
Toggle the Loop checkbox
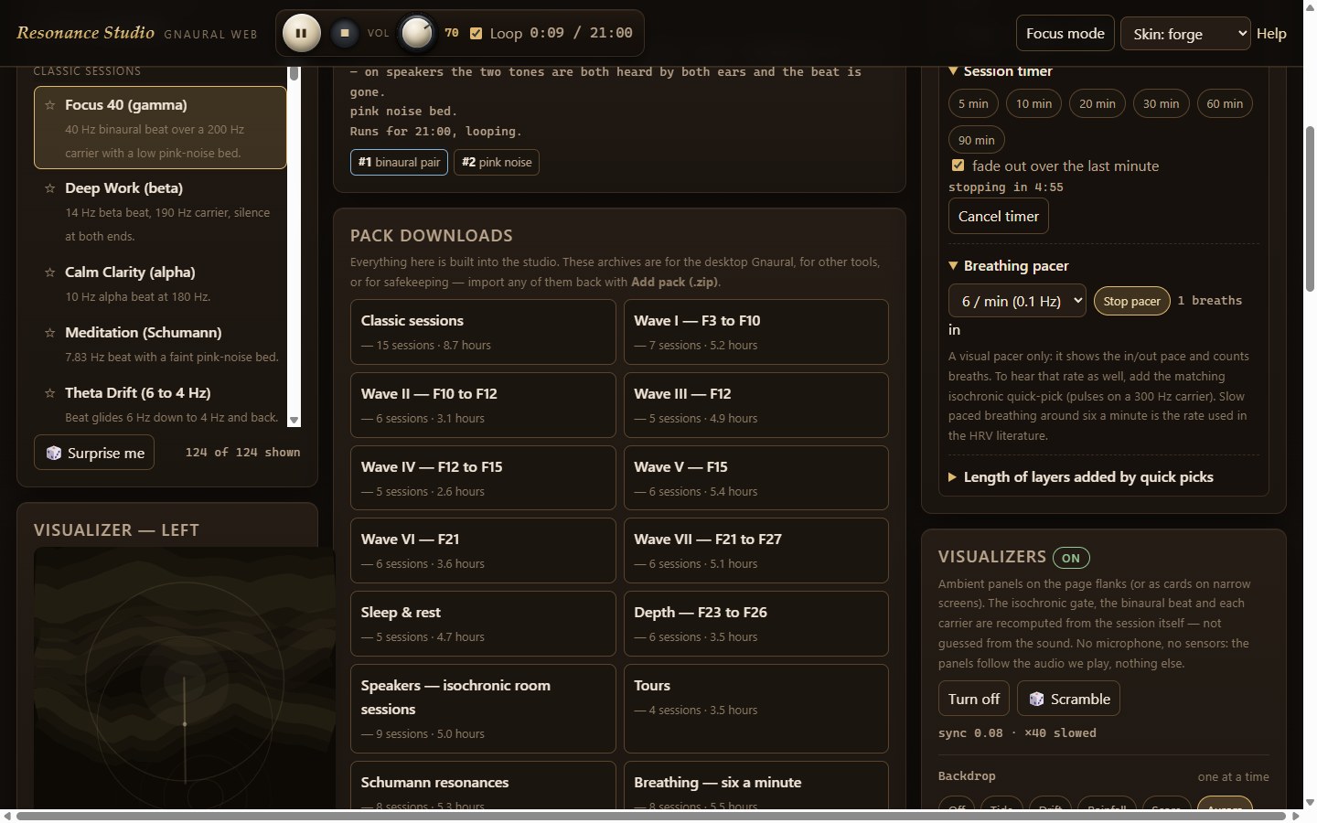pyautogui.click(x=476, y=33)
